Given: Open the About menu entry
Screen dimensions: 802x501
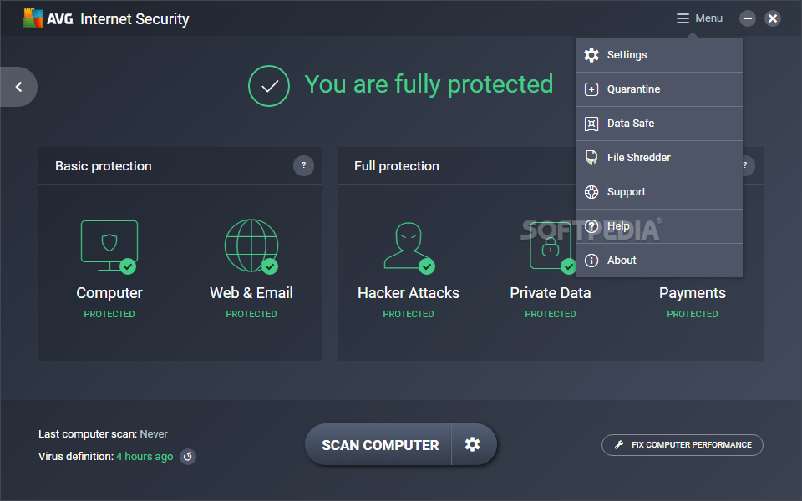Looking at the screenshot, I should pyautogui.click(x=659, y=261).
